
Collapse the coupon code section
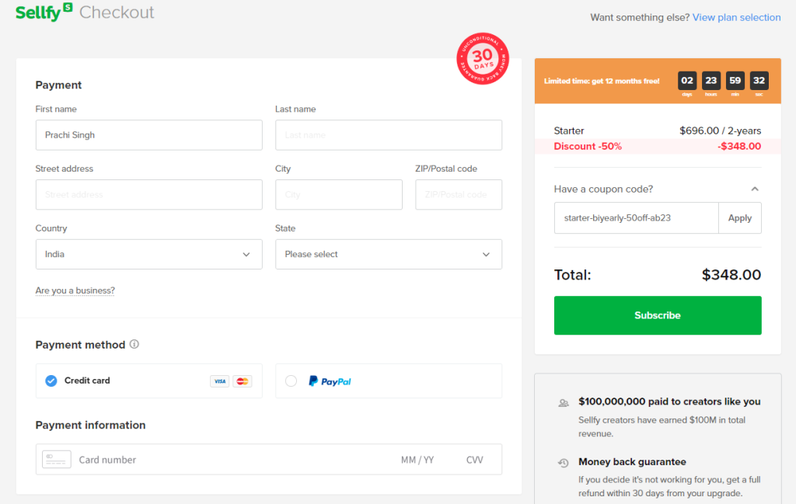click(755, 189)
